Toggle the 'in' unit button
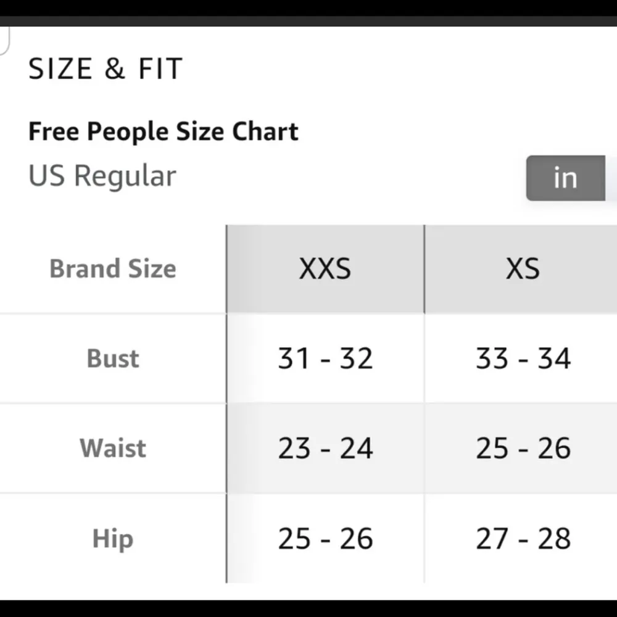 coord(565,178)
